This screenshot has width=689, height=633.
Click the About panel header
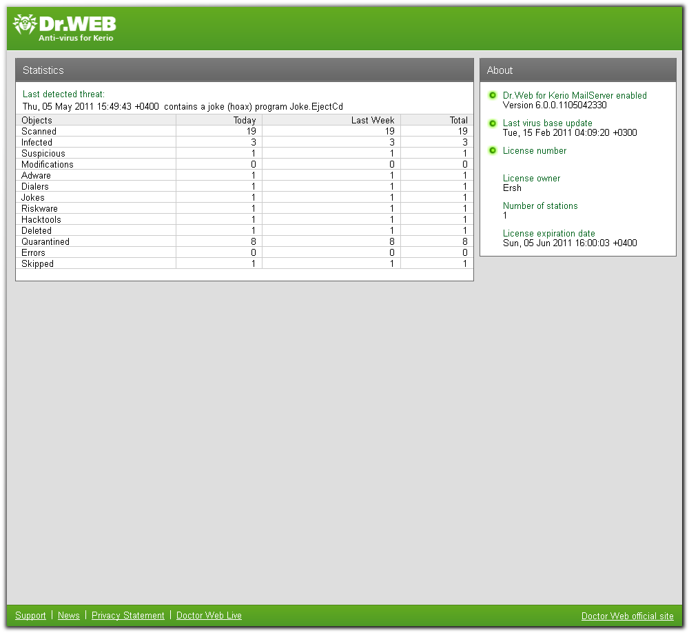578,70
